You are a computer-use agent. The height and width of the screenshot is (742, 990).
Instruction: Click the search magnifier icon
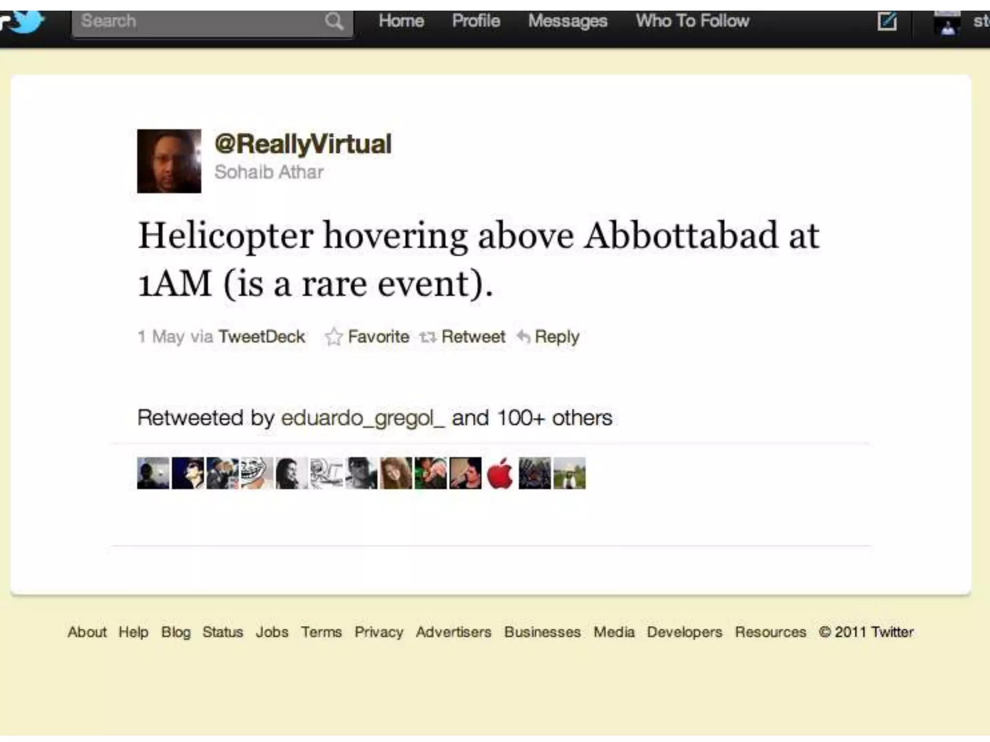click(x=334, y=21)
